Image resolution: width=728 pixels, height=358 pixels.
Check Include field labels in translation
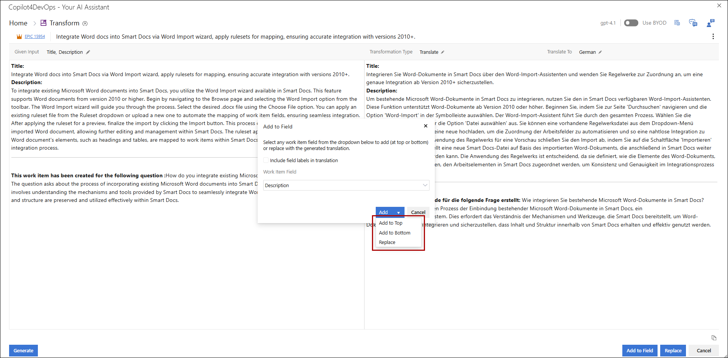[x=266, y=160]
